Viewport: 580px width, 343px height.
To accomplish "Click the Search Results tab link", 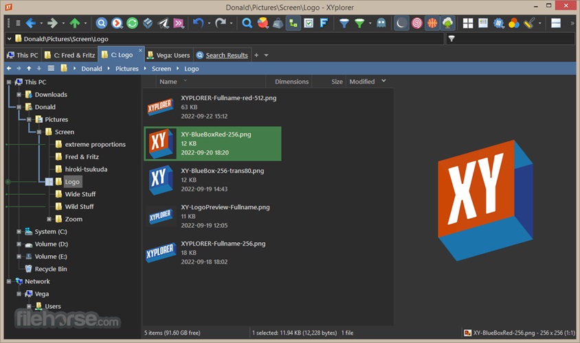I will click(x=226, y=55).
